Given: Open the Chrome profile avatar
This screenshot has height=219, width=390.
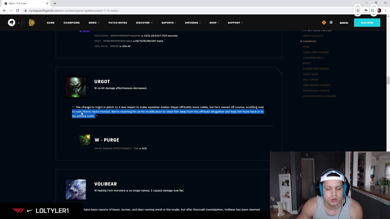Looking at the screenshot, I should (379, 10).
